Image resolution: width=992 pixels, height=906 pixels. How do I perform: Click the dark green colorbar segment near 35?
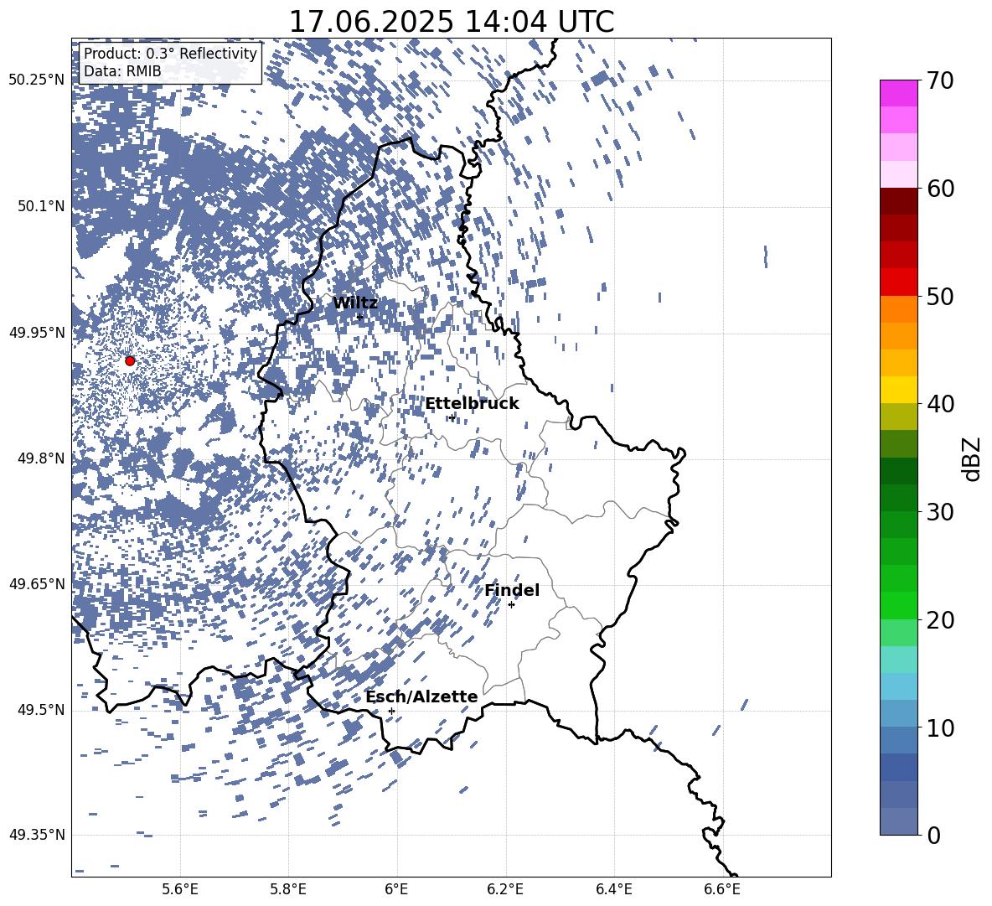(x=898, y=471)
